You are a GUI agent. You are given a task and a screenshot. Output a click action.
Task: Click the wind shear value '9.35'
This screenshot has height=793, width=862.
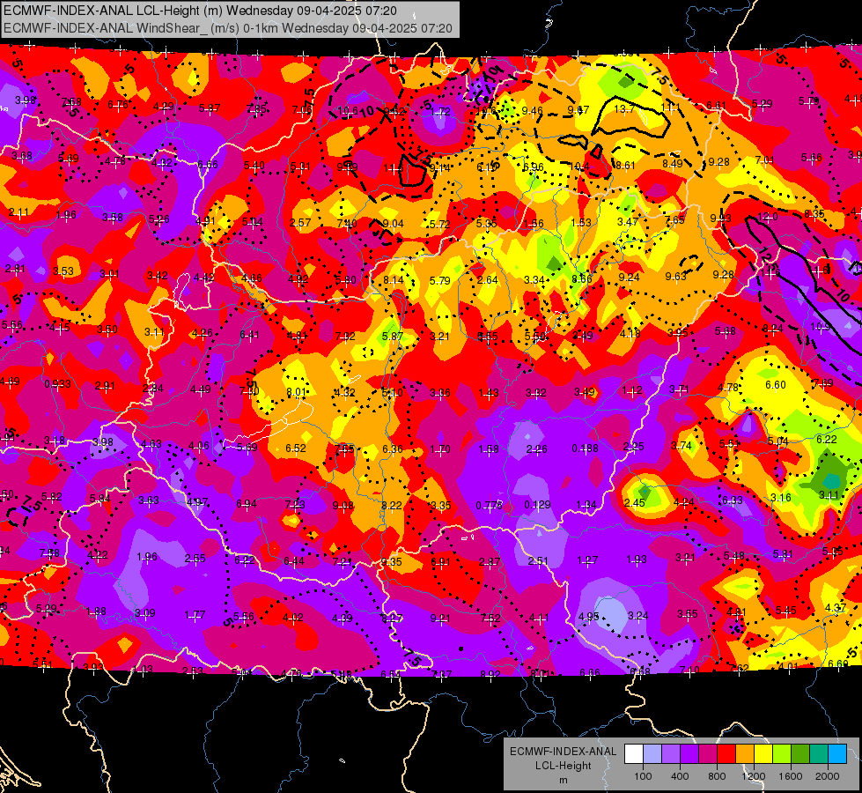392,562
